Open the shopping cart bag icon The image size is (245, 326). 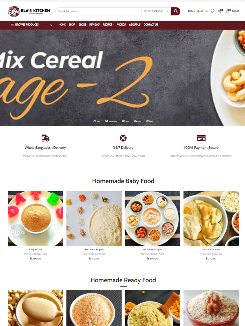click(x=228, y=11)
